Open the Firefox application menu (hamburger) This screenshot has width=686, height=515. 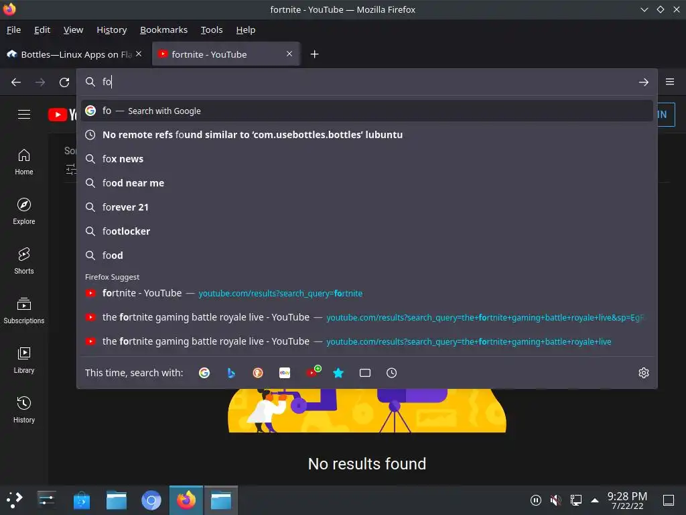pyautogui.click(x=669, y=82)
